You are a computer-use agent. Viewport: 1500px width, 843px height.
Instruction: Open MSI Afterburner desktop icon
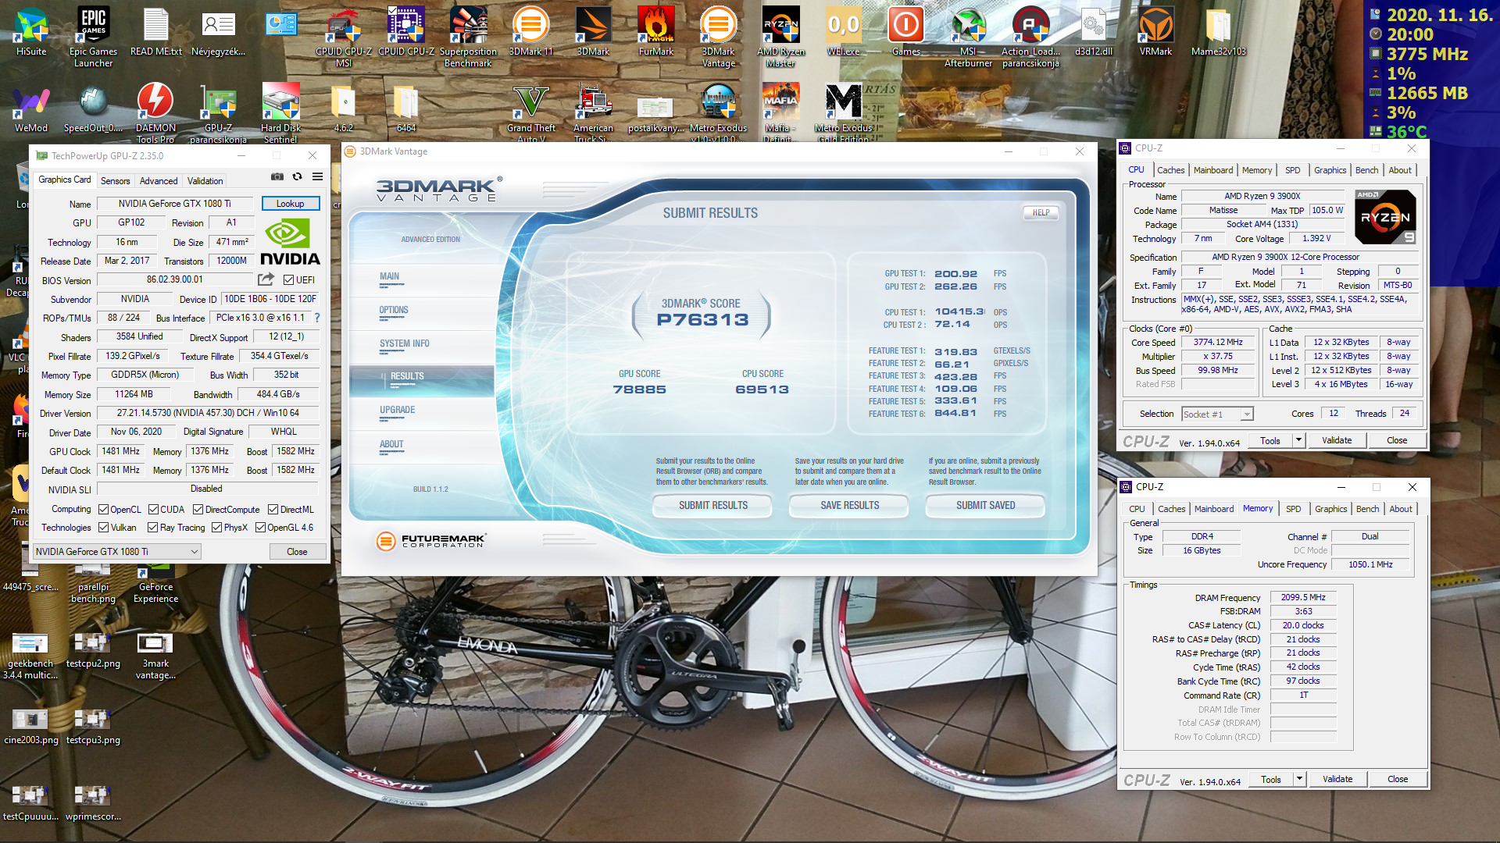click(968, 36)
